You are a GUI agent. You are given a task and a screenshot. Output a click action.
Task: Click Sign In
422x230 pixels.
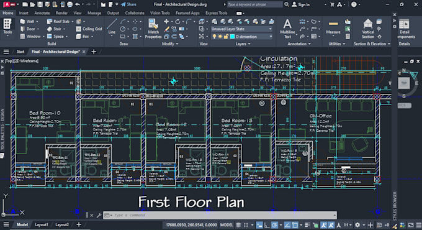[301, 4]
